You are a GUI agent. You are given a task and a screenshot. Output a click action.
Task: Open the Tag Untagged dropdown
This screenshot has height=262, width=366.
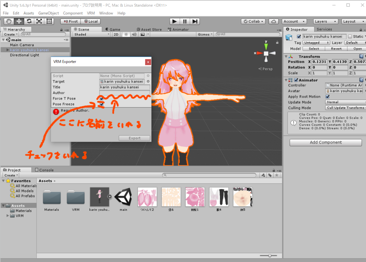(x=316, y=43)
